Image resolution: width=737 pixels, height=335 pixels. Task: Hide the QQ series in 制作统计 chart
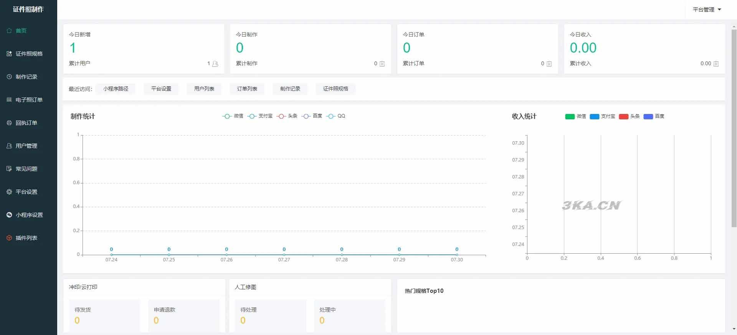tap(335, 116)
